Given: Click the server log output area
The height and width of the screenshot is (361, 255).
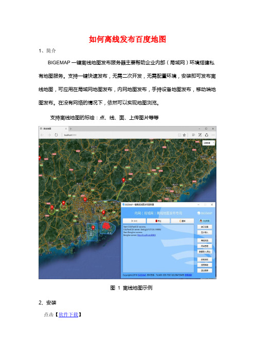Looking at the screenshot, I should pos(158,248).
